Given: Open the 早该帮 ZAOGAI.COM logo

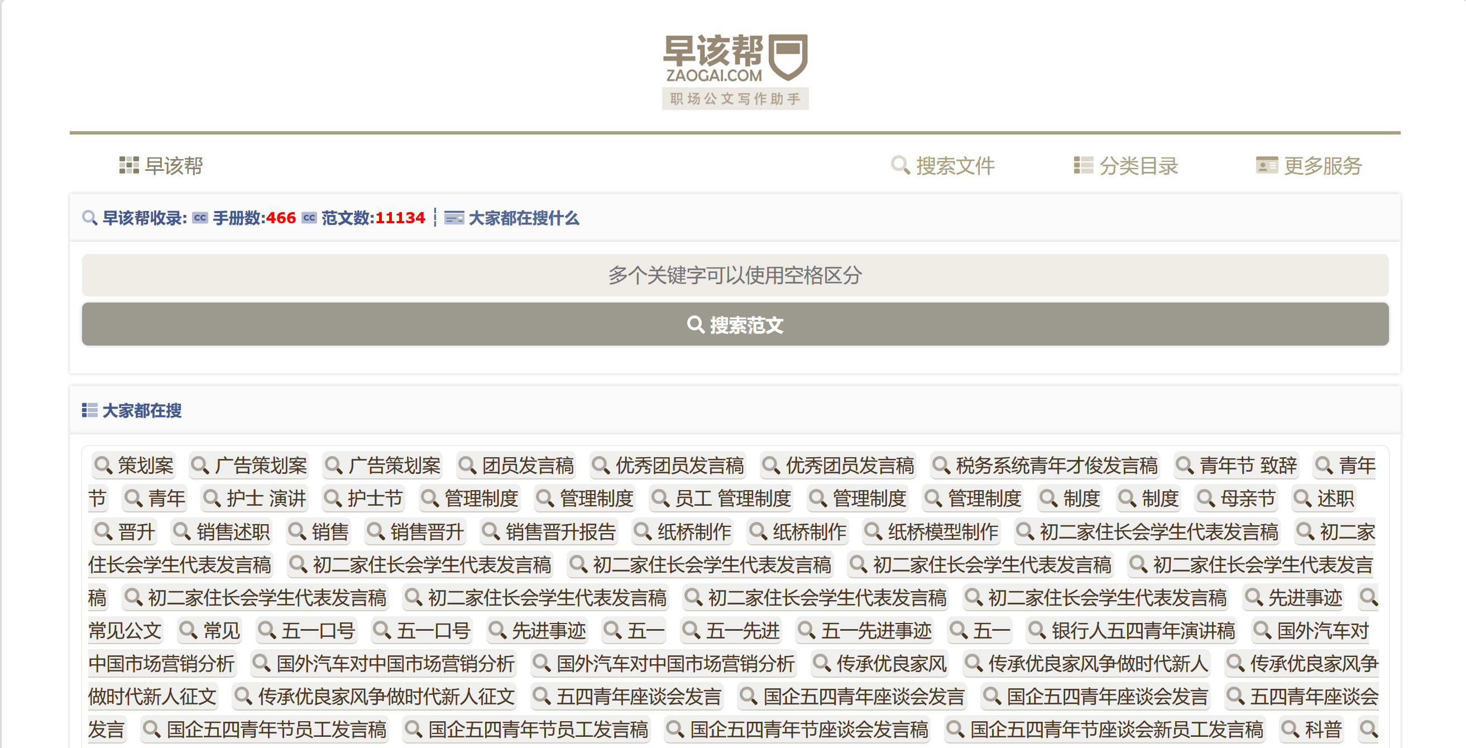Looking at the screenshot, I should [x=735, y=71].
